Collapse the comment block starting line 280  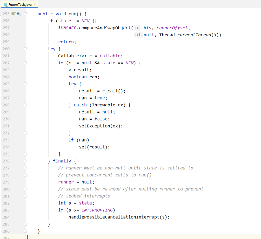pos(25,189)
